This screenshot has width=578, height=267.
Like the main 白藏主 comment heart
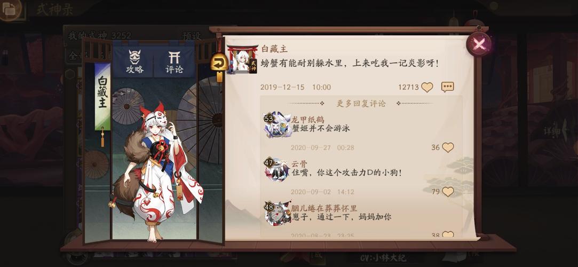(427, 88)
